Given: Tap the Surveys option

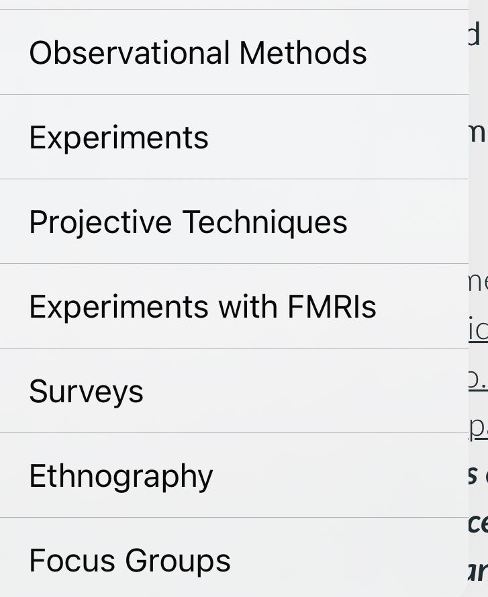Looking at the screenshot, I should (x=86, y=390).
